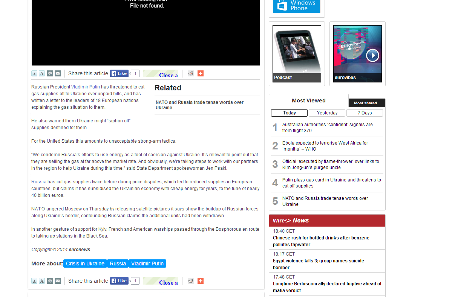Email article icon under the video player
This screenshot has height=297, width=455.
tap(58, 73)
